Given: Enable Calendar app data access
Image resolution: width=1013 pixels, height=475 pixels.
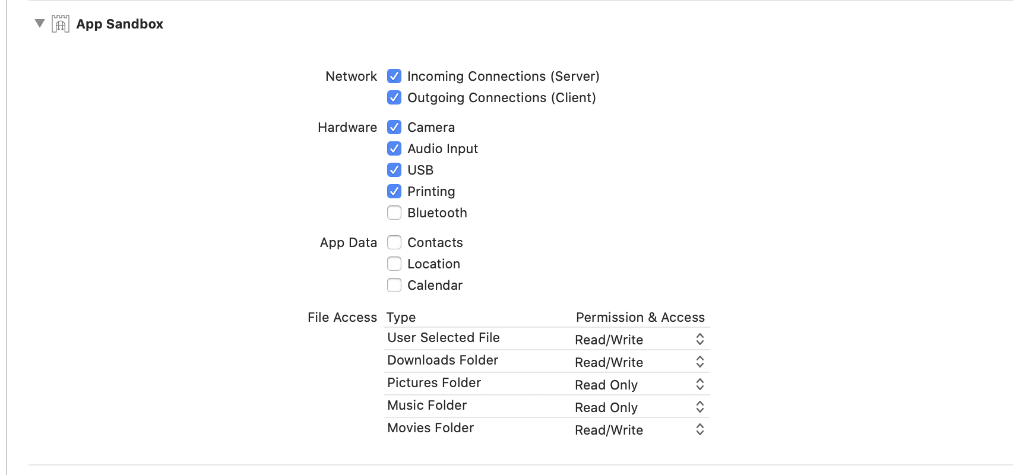Looking at the screenshot, I should pyautogui.click(x=394, y=285).
